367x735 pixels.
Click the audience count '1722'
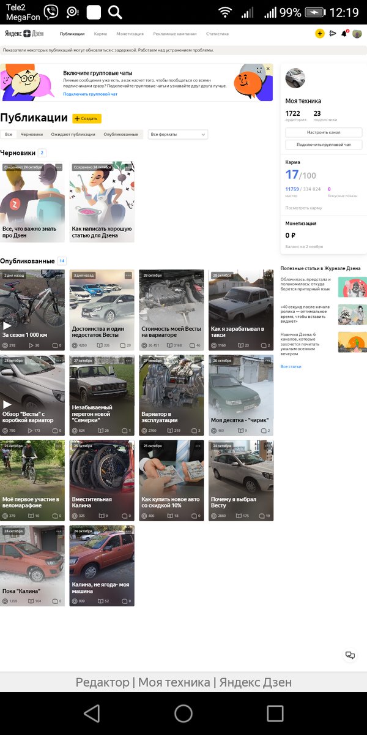(x=293, y=113)
